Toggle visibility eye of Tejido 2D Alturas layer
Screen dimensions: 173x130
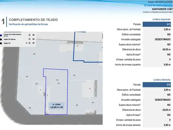point(34,39)
